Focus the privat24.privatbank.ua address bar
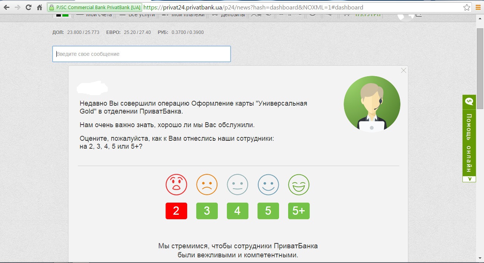This screenshot has height=263, width=484. click(253, 7)
